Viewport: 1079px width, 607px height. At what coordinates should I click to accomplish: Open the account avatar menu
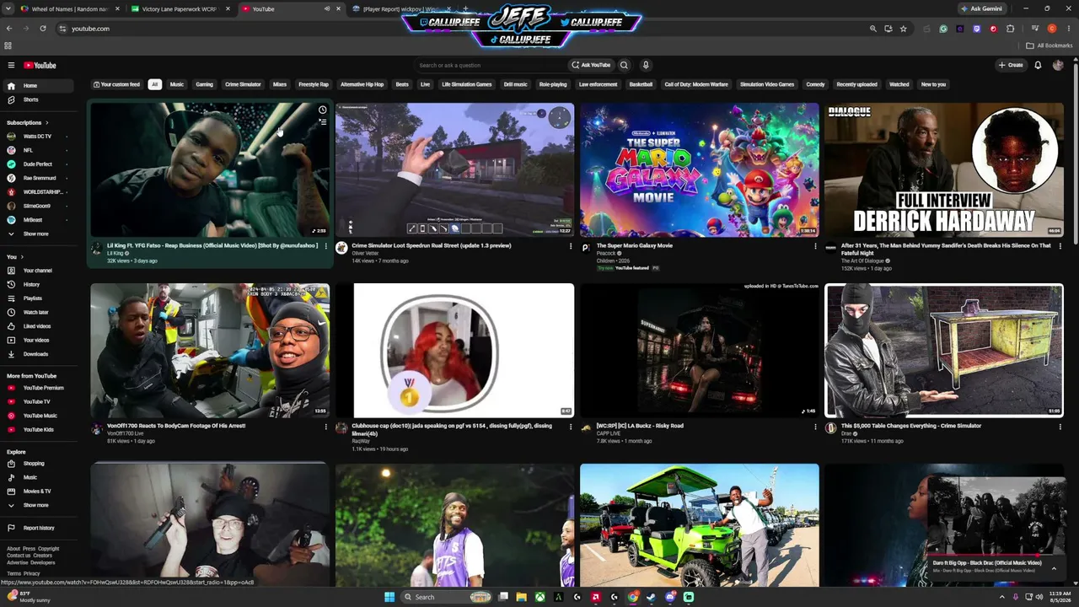click(1058, 65)
